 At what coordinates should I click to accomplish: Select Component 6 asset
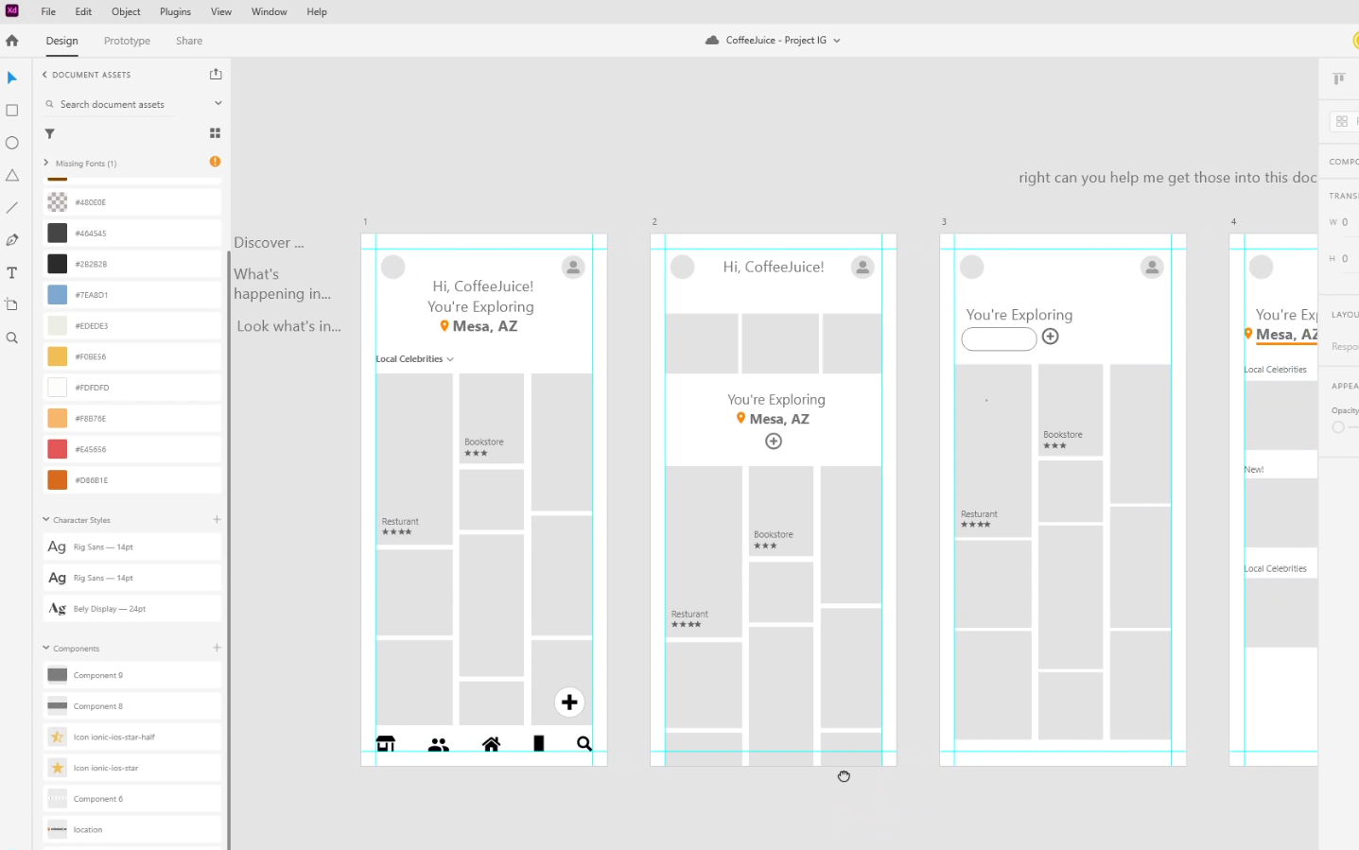pos(132,799)
